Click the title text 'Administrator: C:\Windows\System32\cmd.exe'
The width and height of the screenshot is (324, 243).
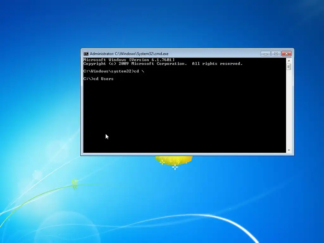[x=129, y=54]
